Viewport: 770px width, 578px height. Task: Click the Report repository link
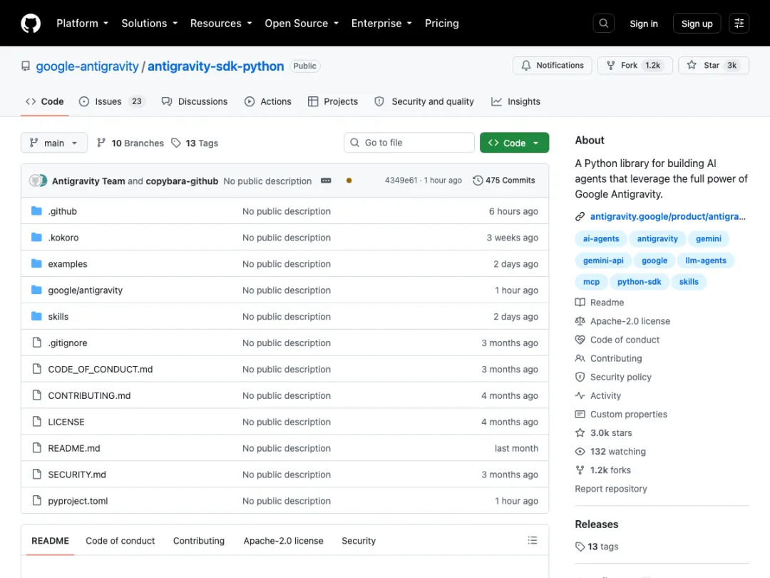(x=611, y=489)
